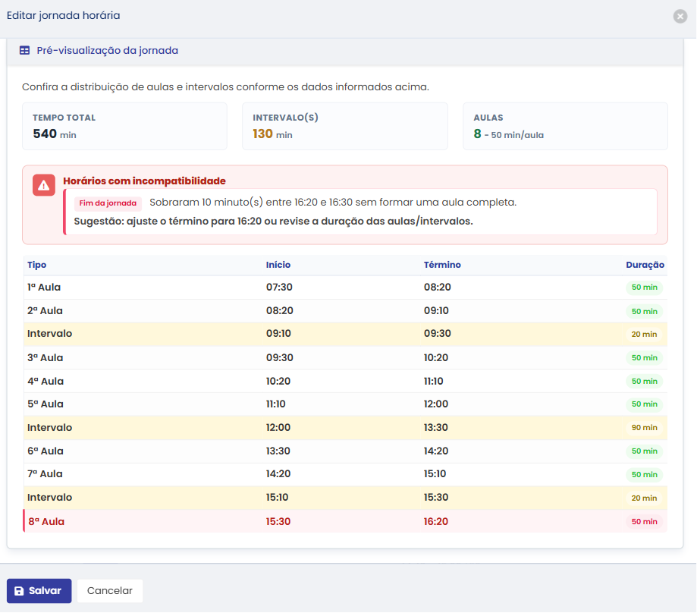697x613 pixels.
Task: Click the Término column header
Action: click(x=442, y=265)
